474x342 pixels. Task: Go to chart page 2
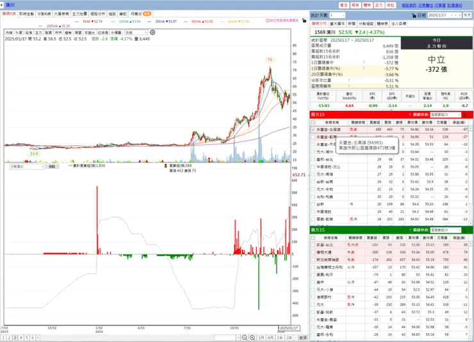point(10,338)
